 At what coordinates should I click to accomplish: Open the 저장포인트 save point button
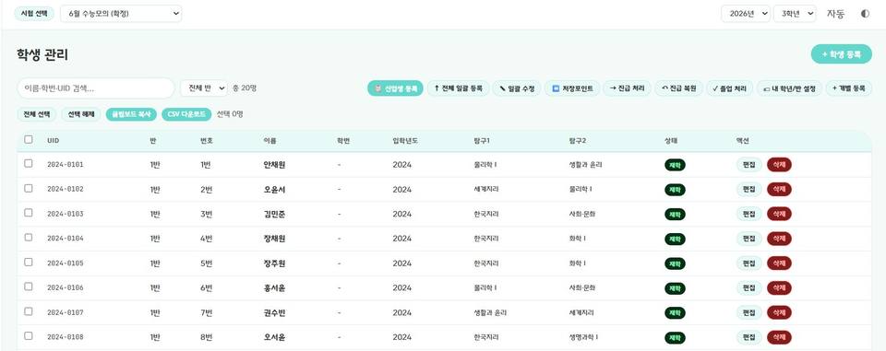[572, 88]
